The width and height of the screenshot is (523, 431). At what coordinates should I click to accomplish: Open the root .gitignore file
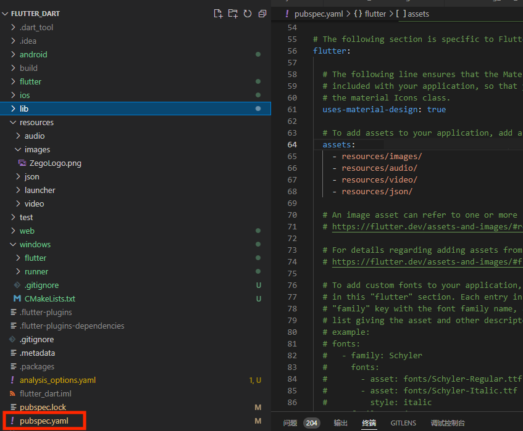(36, 339)
